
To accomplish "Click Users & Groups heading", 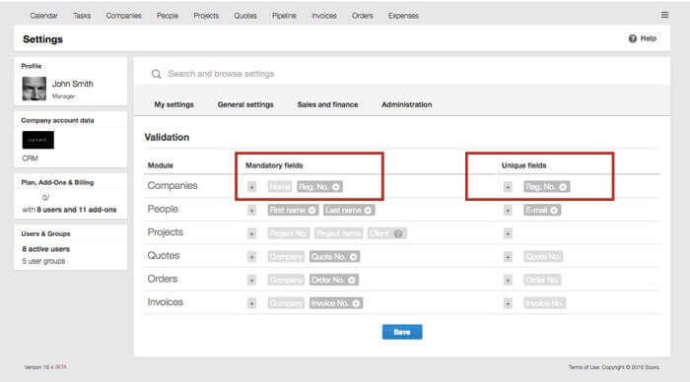I will click(45, 234).
